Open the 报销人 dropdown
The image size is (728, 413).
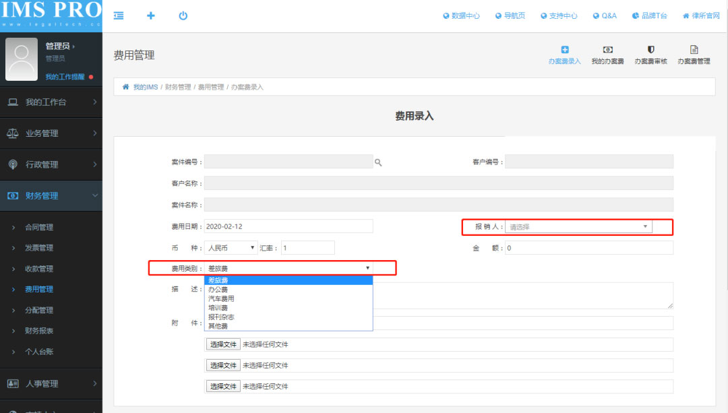click(579, 227)
